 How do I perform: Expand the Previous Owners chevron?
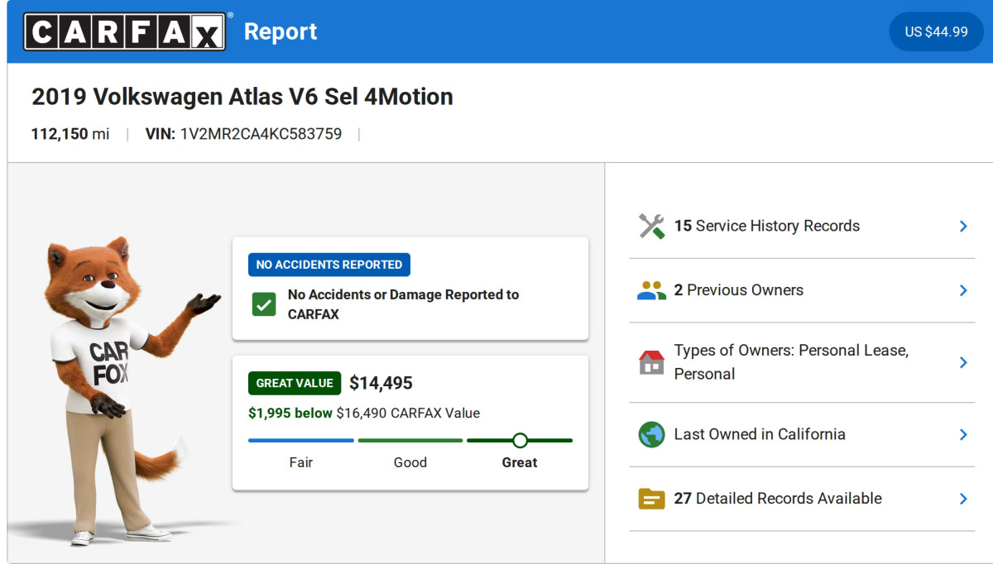[x=963, y=290]
